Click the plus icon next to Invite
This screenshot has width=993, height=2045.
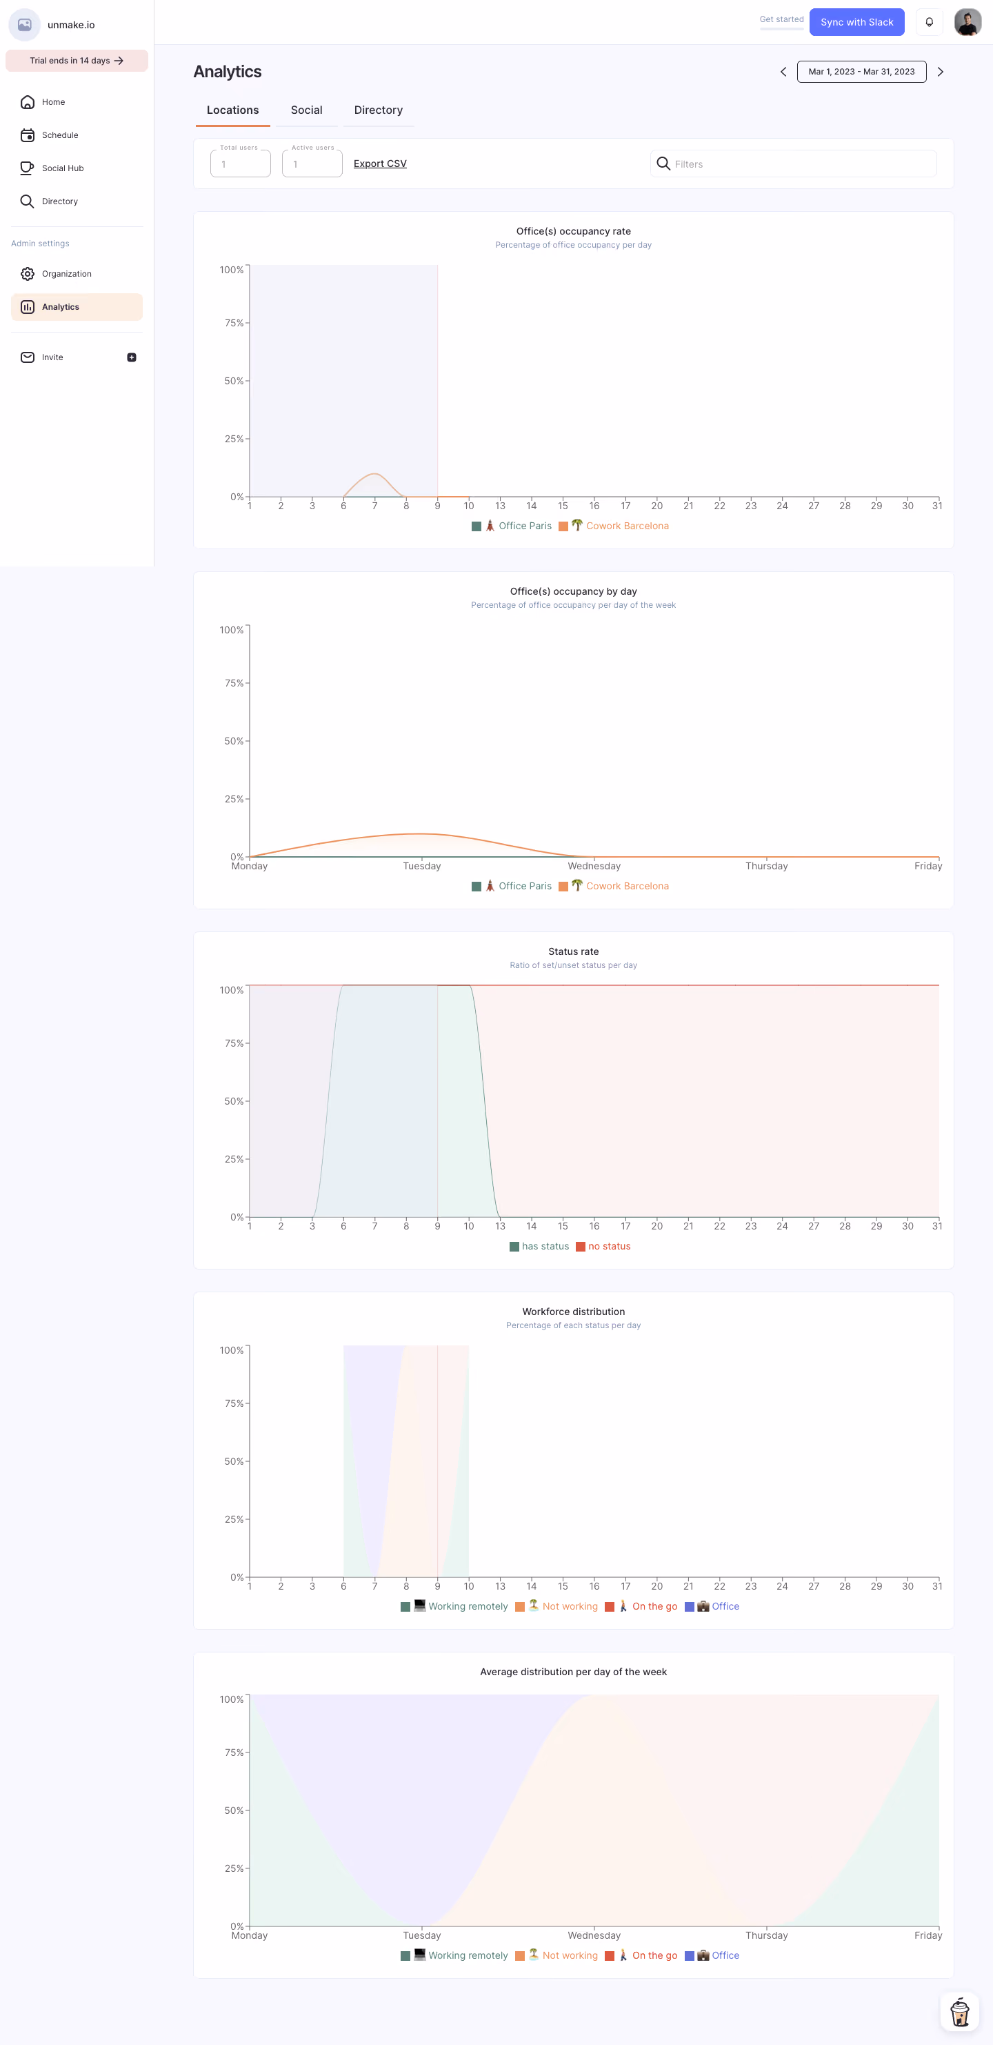point(132,357)
